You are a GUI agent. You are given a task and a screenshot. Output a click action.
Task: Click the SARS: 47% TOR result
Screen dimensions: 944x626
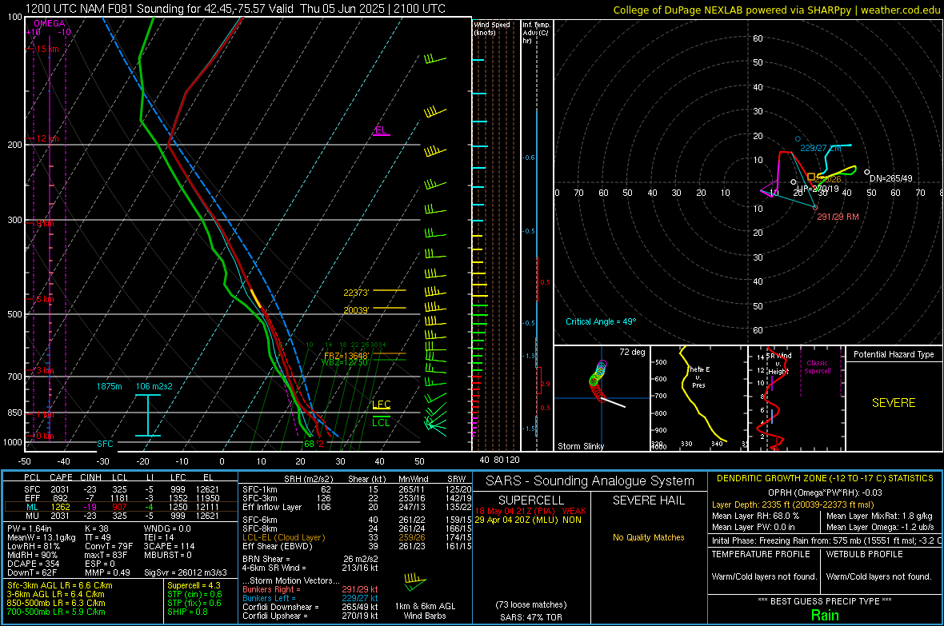(531, 617)
